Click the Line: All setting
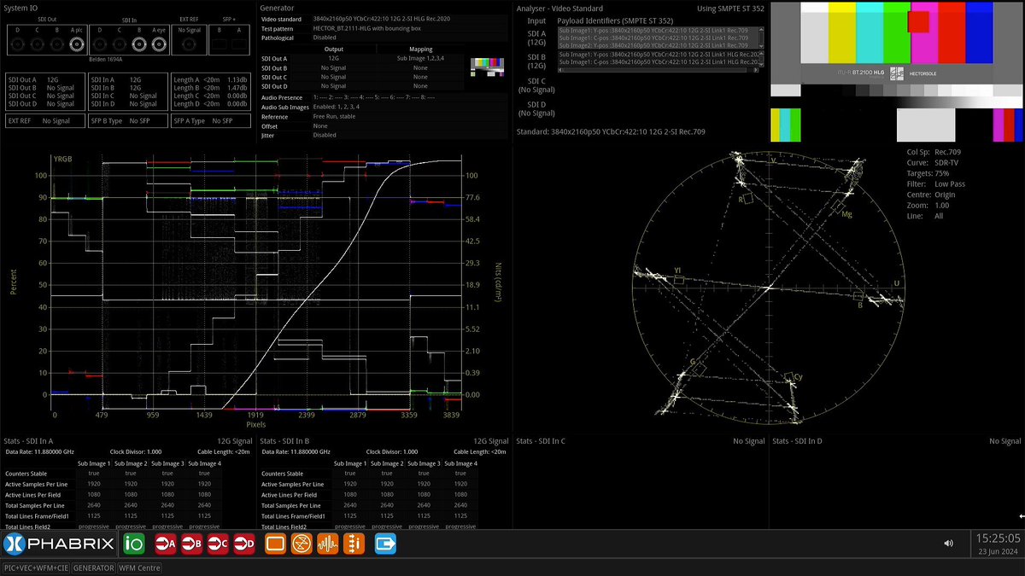 coord(925,216)
